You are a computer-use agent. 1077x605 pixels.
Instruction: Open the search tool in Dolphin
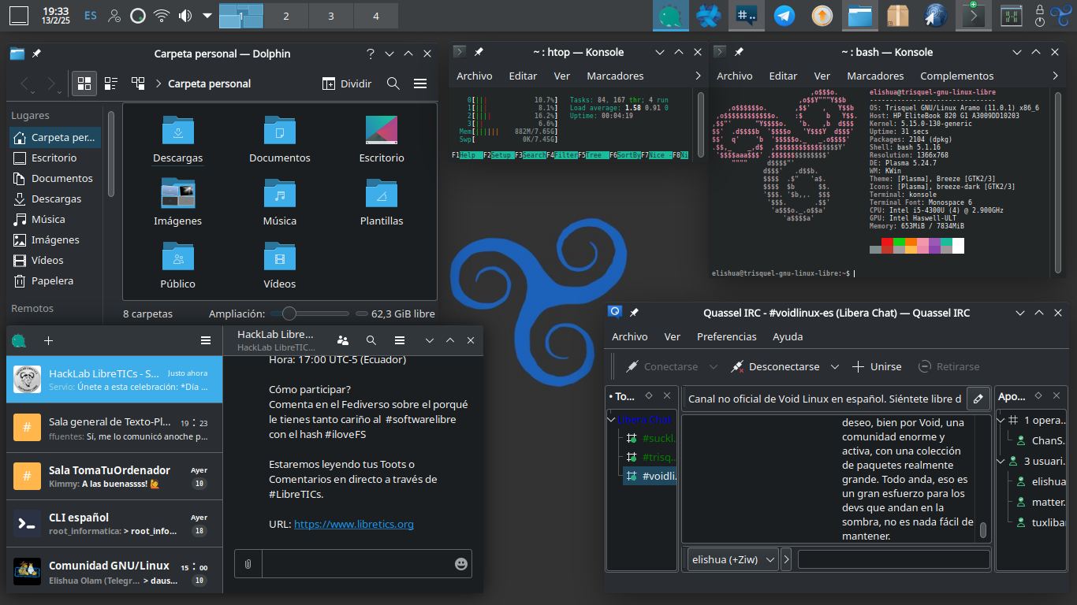coord(393,84)
